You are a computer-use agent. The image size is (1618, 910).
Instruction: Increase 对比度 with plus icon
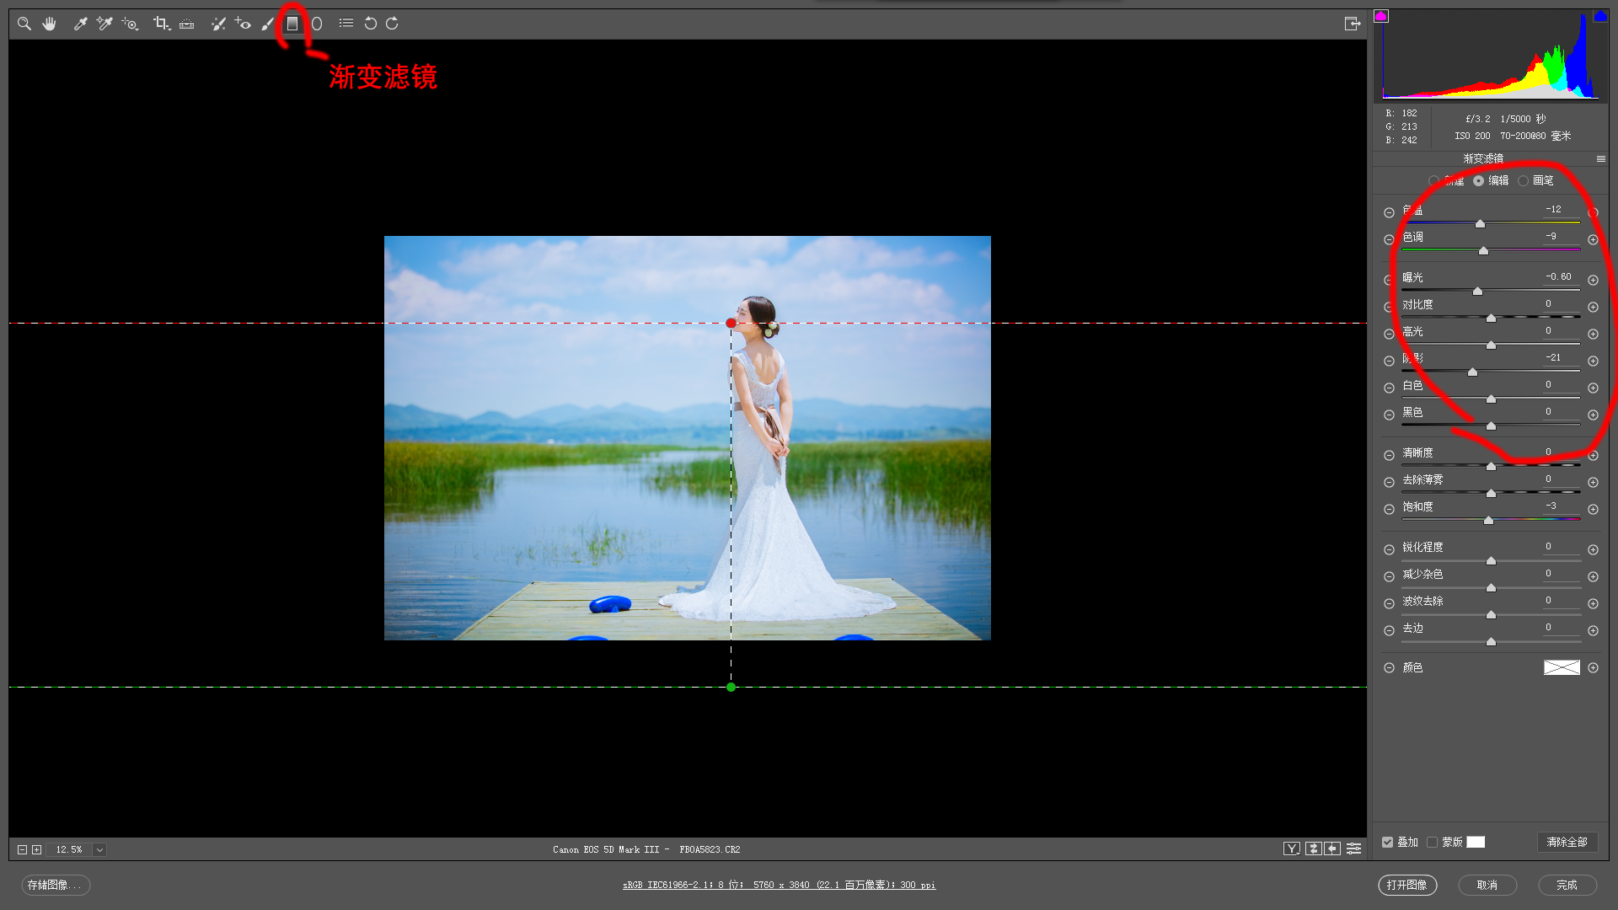coord(1593,308)
